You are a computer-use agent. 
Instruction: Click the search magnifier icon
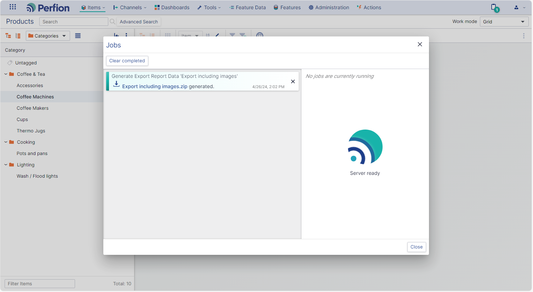point(113,22)
